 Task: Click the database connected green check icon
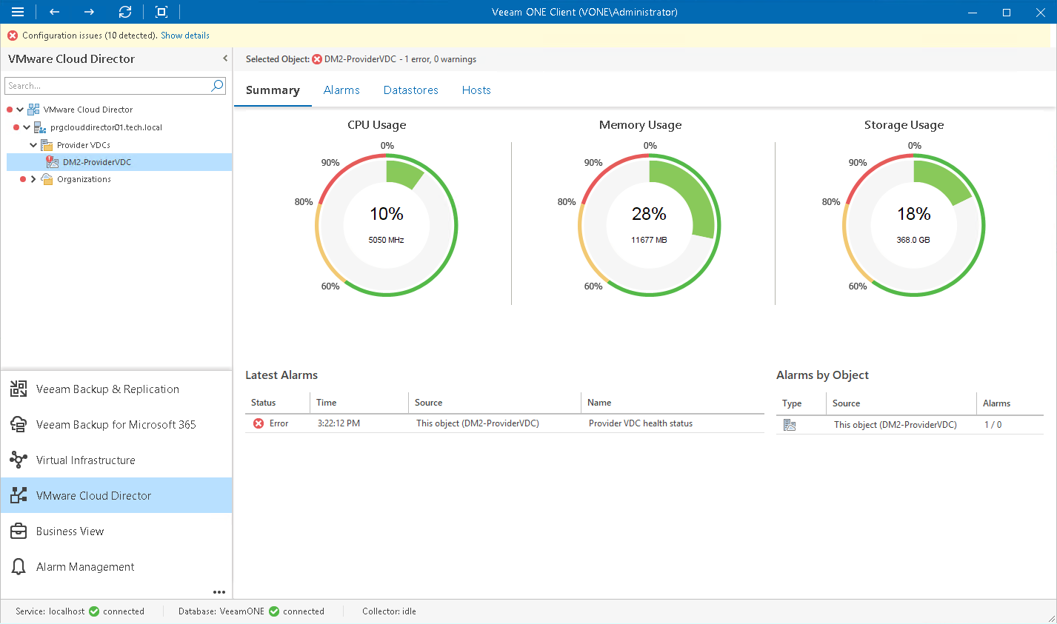coord(274,611)
